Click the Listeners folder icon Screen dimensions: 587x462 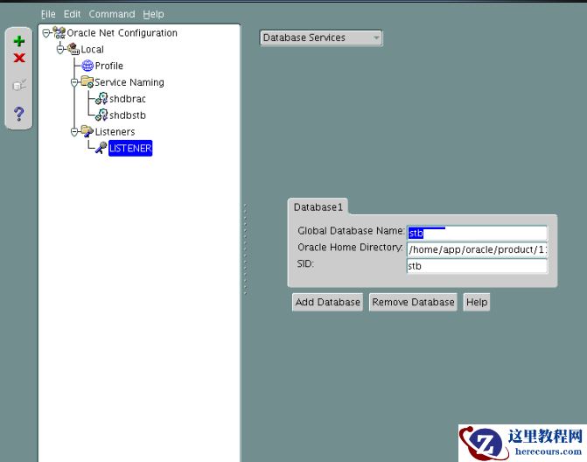point(87,131)
